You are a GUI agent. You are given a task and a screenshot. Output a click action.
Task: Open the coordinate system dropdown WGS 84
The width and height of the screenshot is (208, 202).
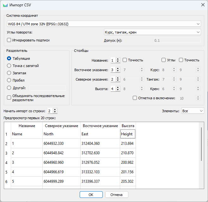coord(104,24)
